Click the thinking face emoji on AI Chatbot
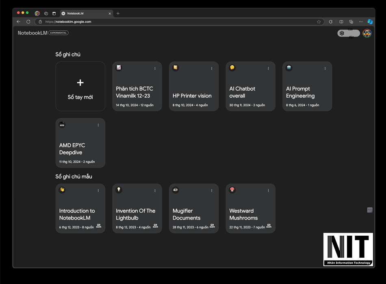386x284 pixels. coord(232,67)
